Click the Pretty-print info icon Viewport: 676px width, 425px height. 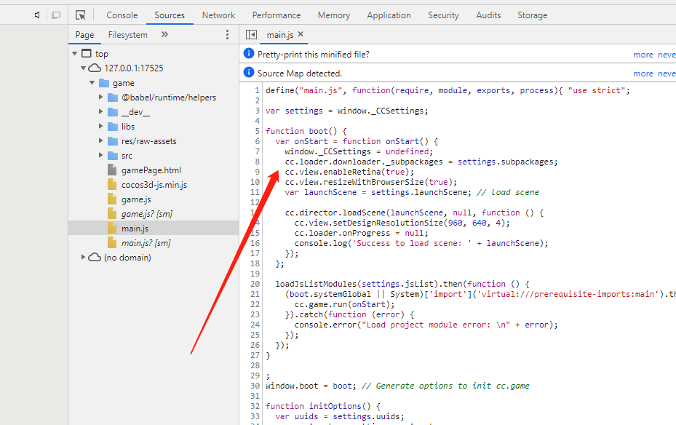[249, 54]
